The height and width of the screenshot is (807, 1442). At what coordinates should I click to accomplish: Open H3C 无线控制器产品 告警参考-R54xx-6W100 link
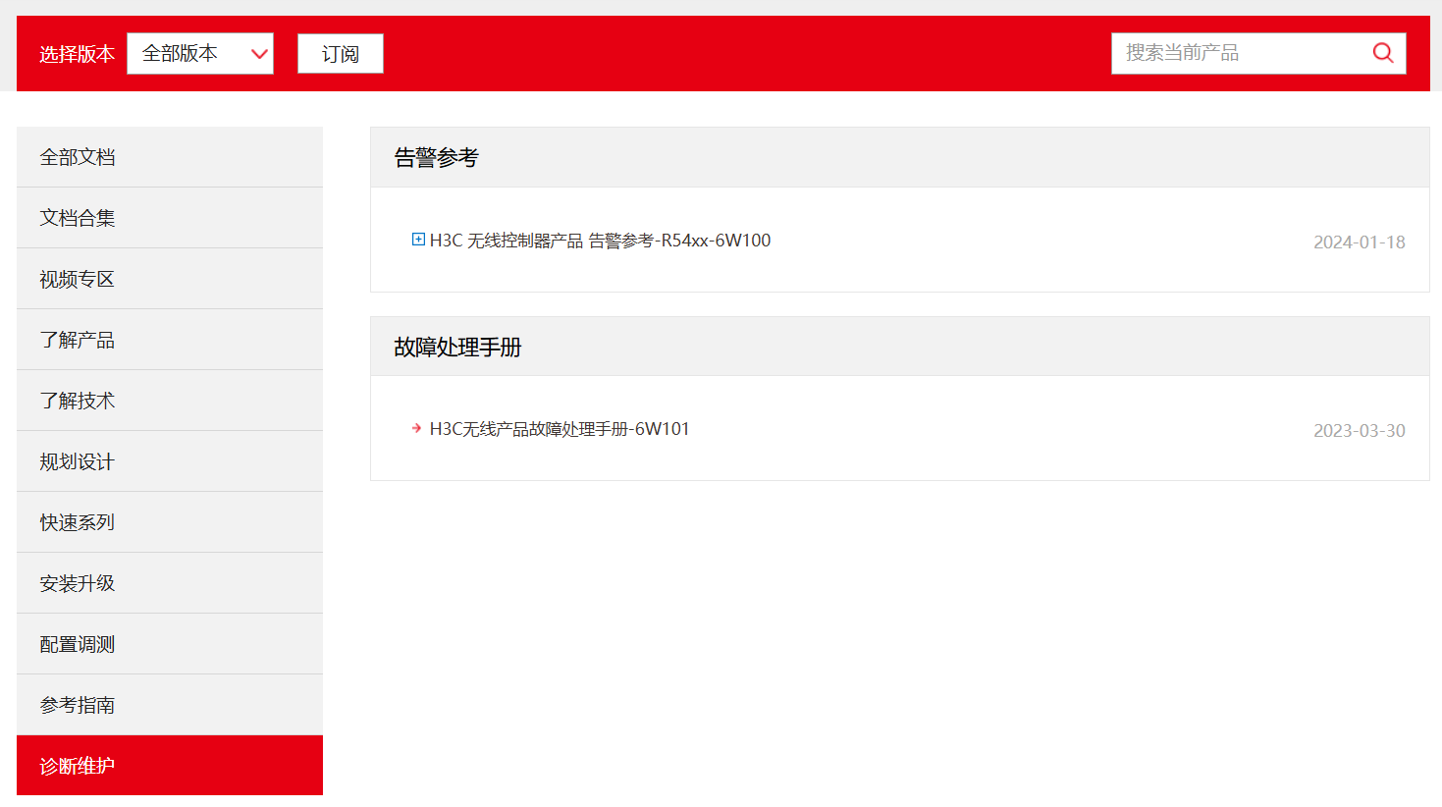pos(600,241)
